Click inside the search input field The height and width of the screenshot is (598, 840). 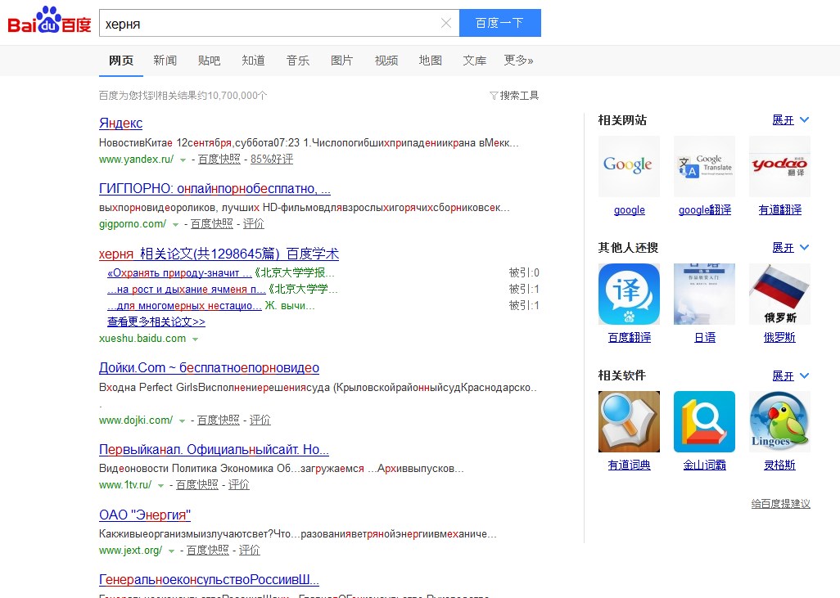[270, 23]
